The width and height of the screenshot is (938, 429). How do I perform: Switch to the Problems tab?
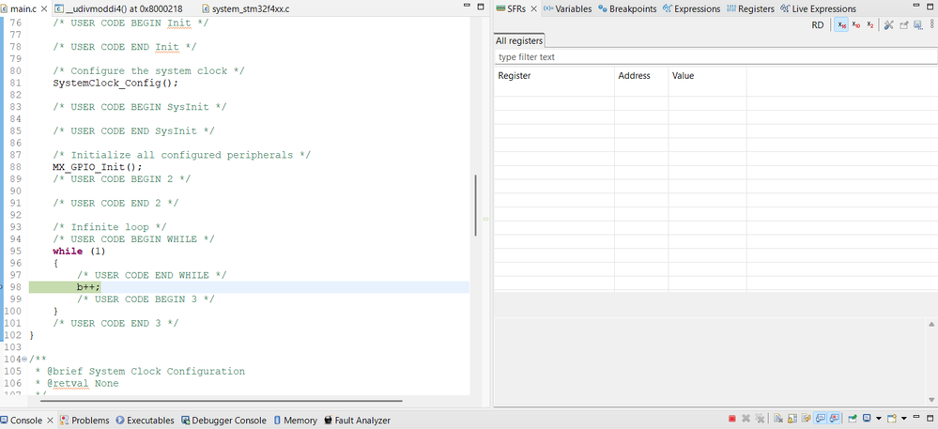(85, 421)
